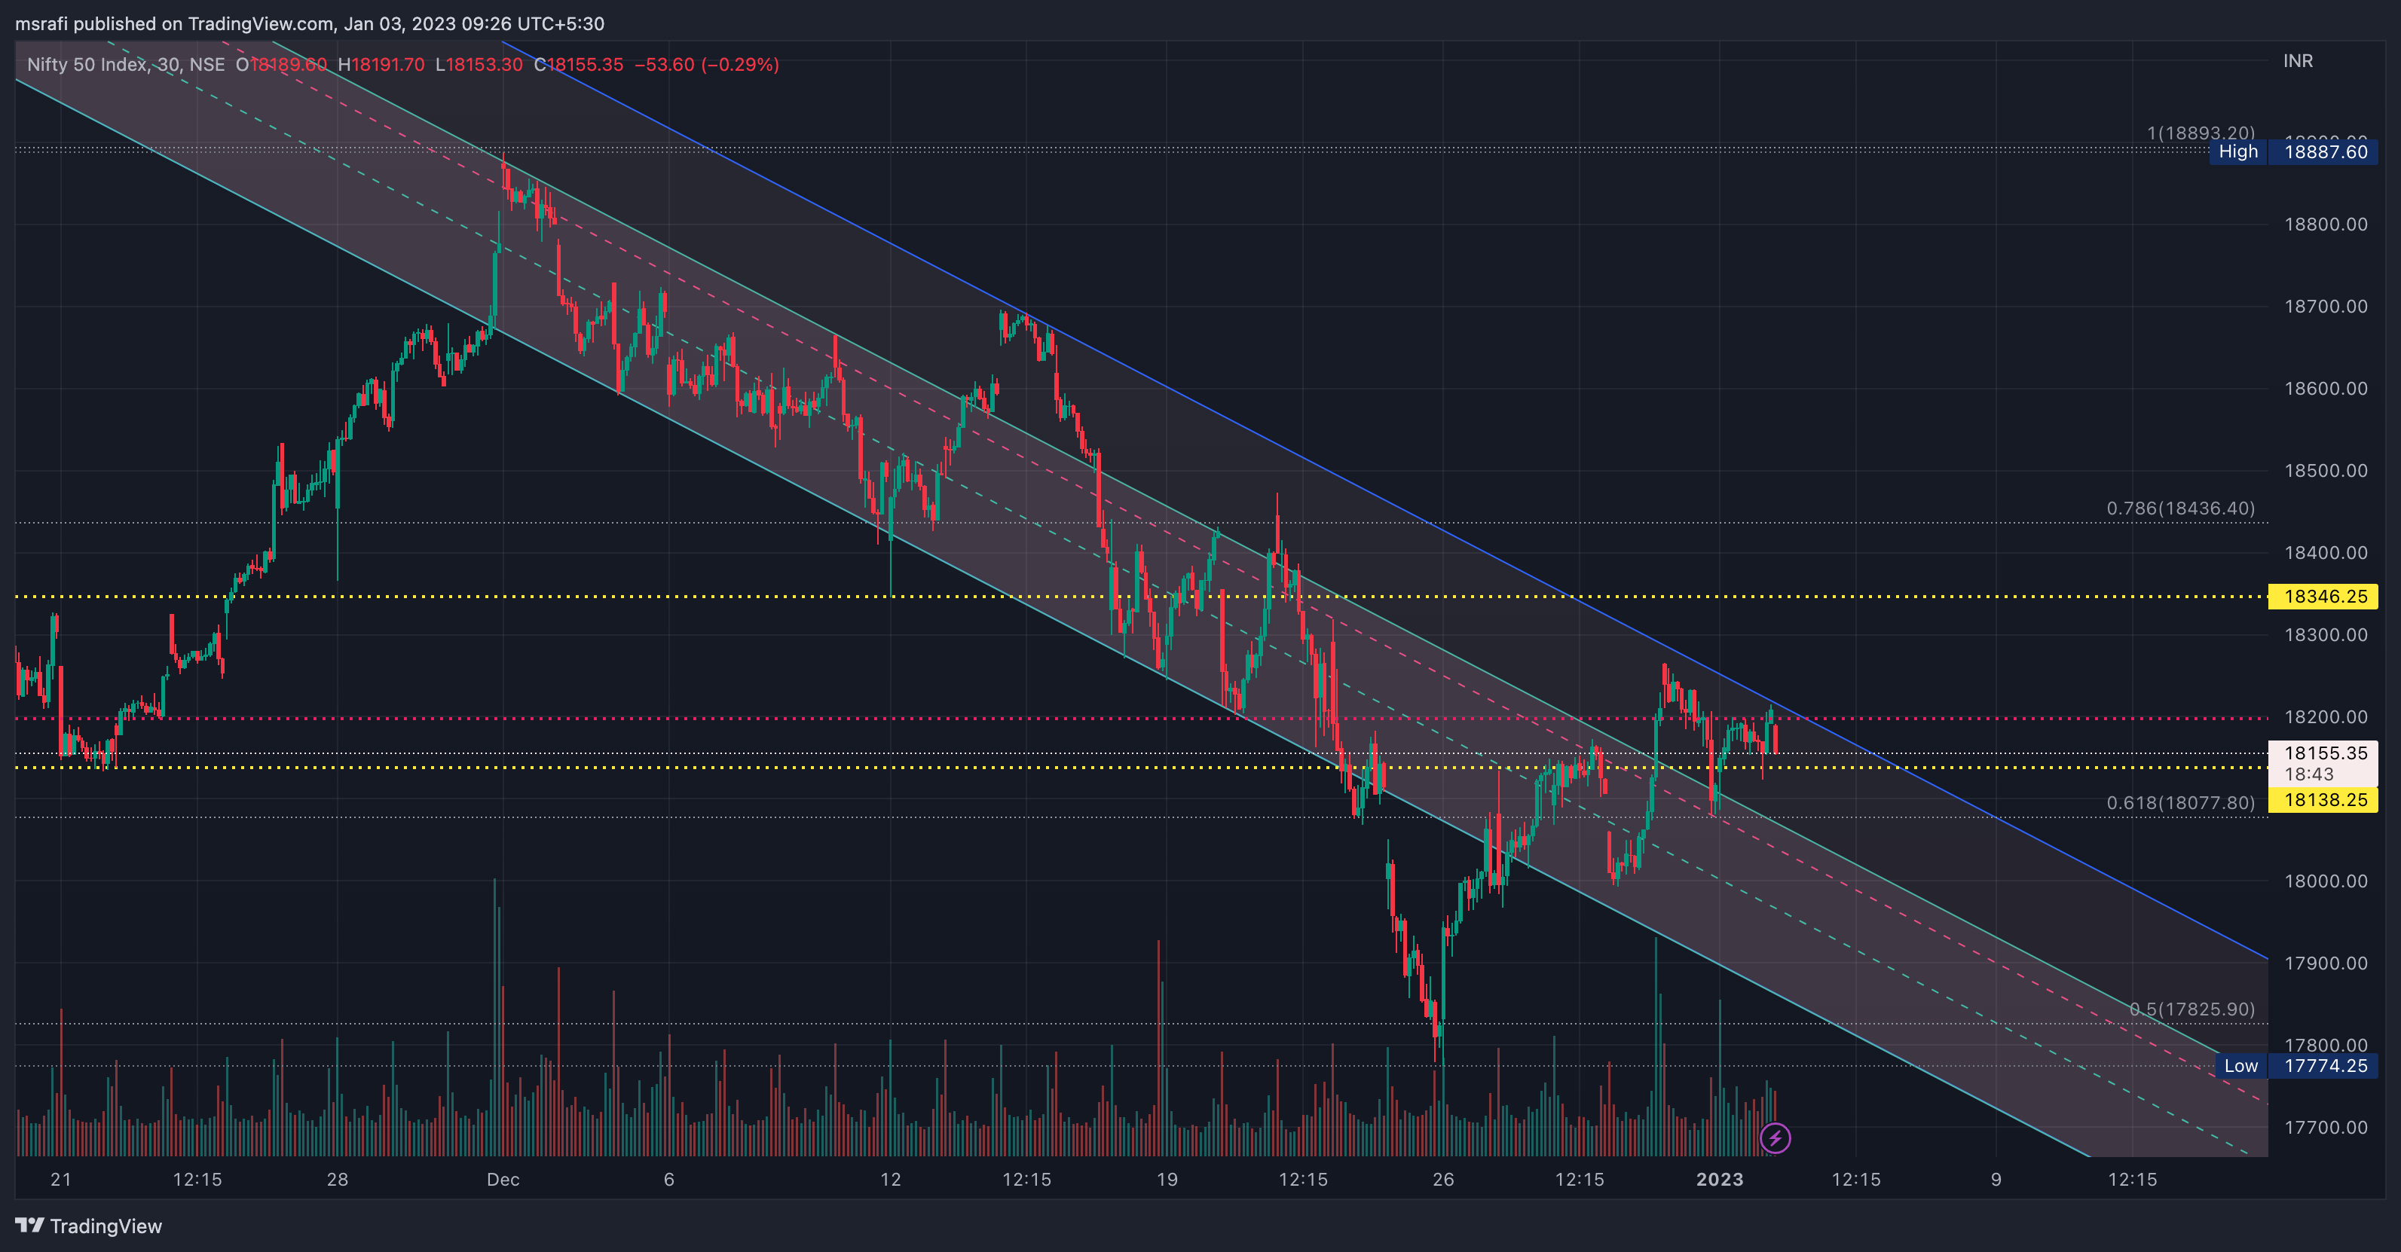Click the countdown 18:43 timer label
The width and height of the screenshot is (2401, 1252).
[2309, 774]
